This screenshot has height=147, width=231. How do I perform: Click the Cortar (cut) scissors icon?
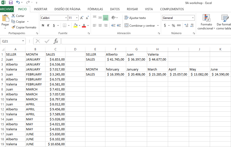[13, 16]
